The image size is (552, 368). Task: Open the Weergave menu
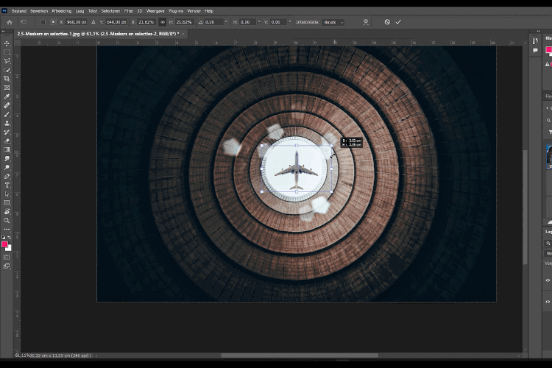[155, 11]
